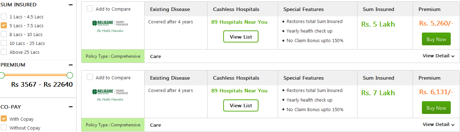The height and width of the screenshot is (132, 460).
Task: Select the 8 Lacs - 10 Lacs checkbox
Action: (4, 34)
